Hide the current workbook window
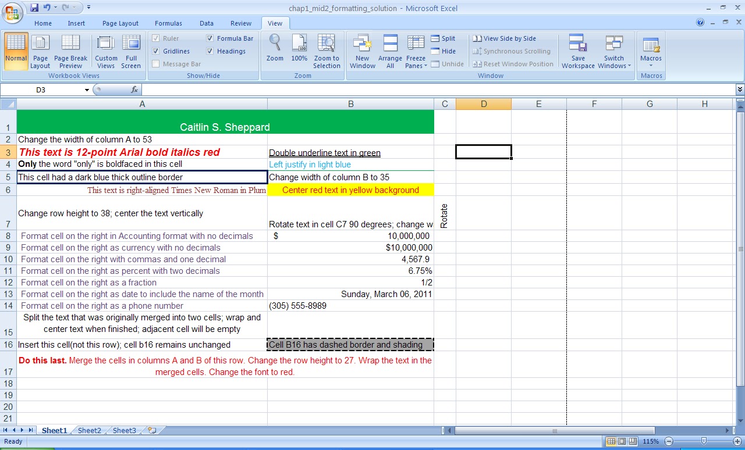745x450 pixels. point(444,51)
